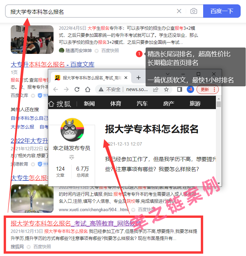Toggle the browser side panel icon
The image size is (246, 256).
tap(180, 89)
